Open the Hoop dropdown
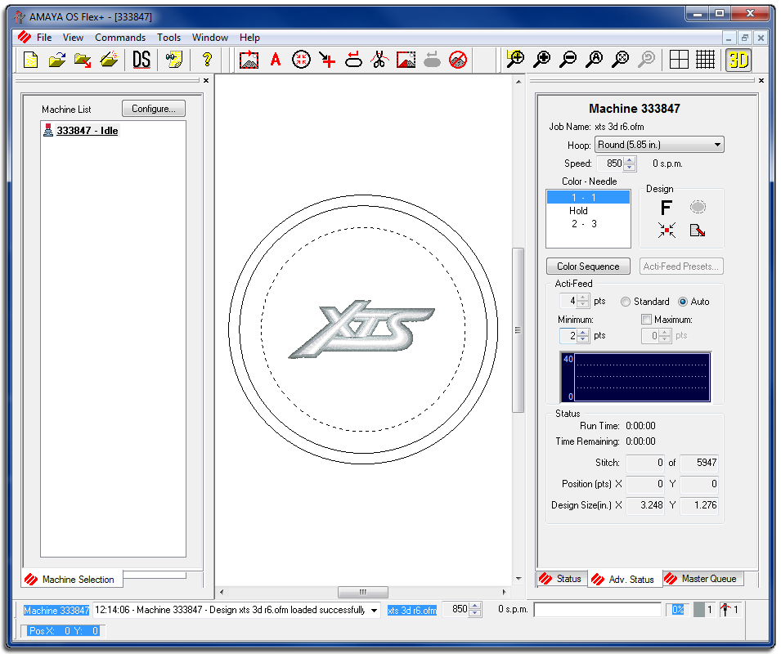 (659, 145)
